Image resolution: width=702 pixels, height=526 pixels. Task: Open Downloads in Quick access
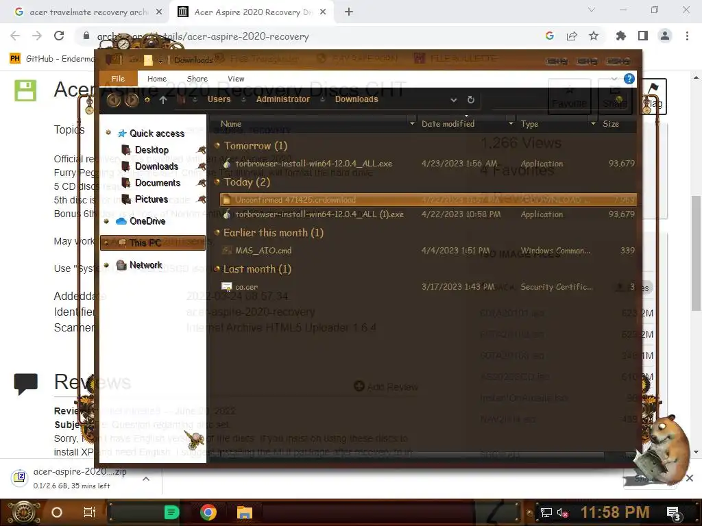click(156, 166)
